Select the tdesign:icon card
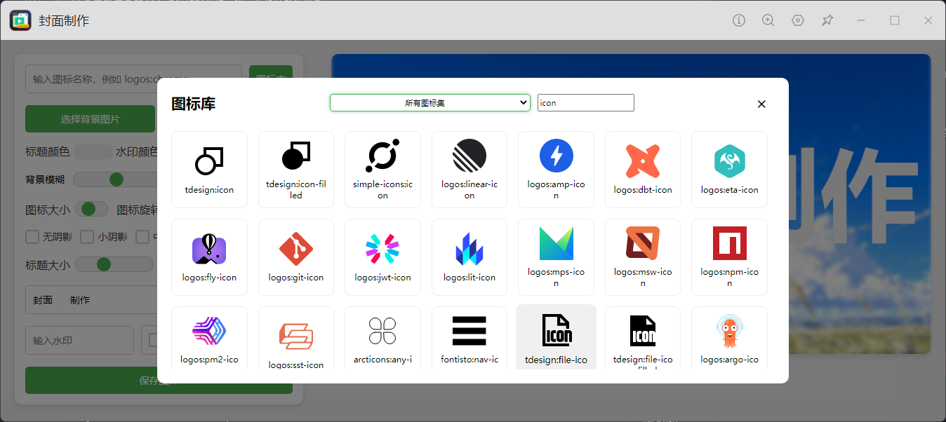The width and height of the screenshot is (946, 422). point(209,169)
